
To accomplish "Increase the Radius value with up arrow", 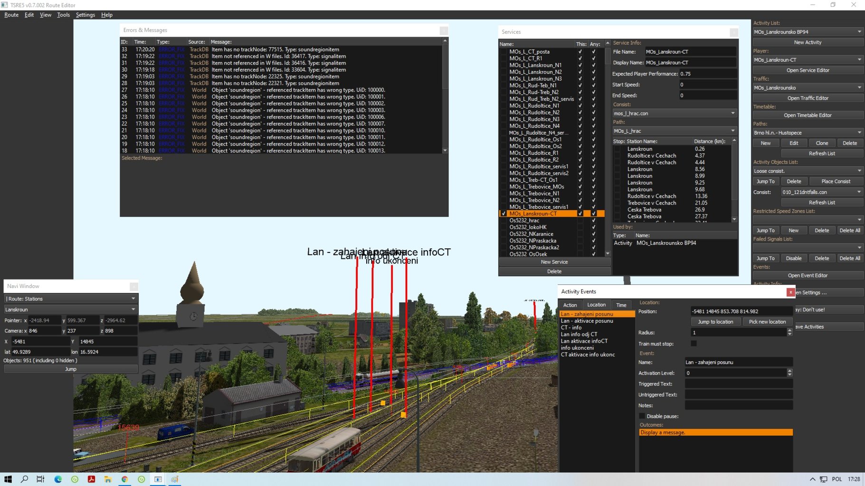I will [789, 330].
